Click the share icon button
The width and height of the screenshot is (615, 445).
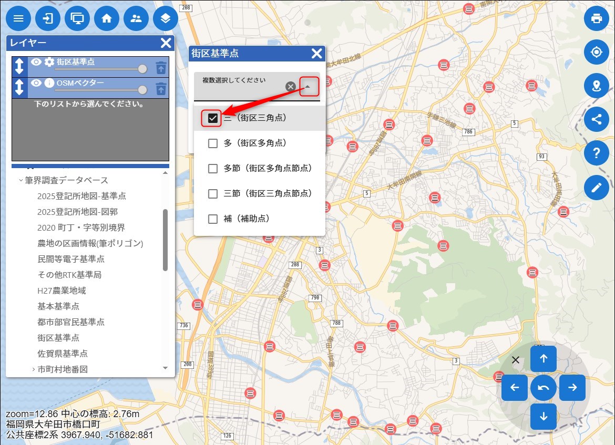point(596,119)
